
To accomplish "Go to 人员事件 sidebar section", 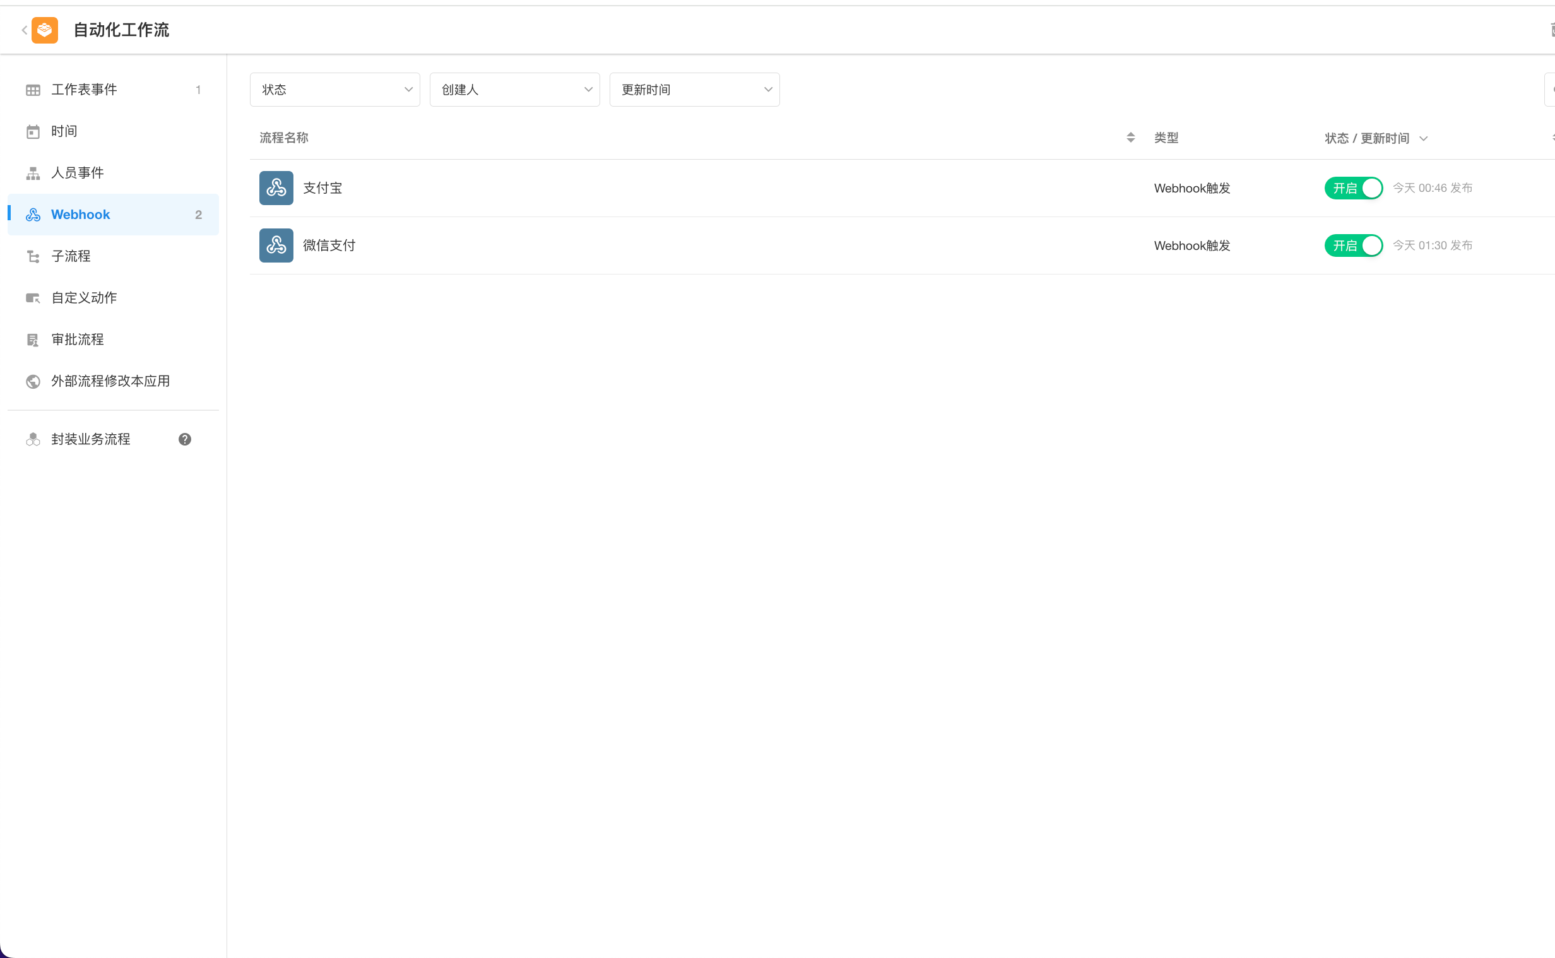I will (77, 173).
